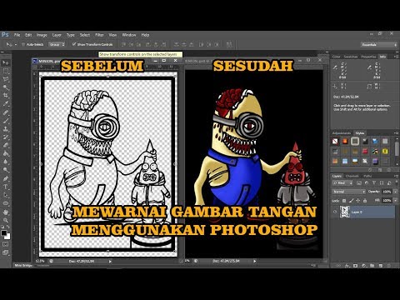The width and height of the screenshot is (400, 300).
Task: Open the Styles panel flyout menu
Action: point(396,133)
